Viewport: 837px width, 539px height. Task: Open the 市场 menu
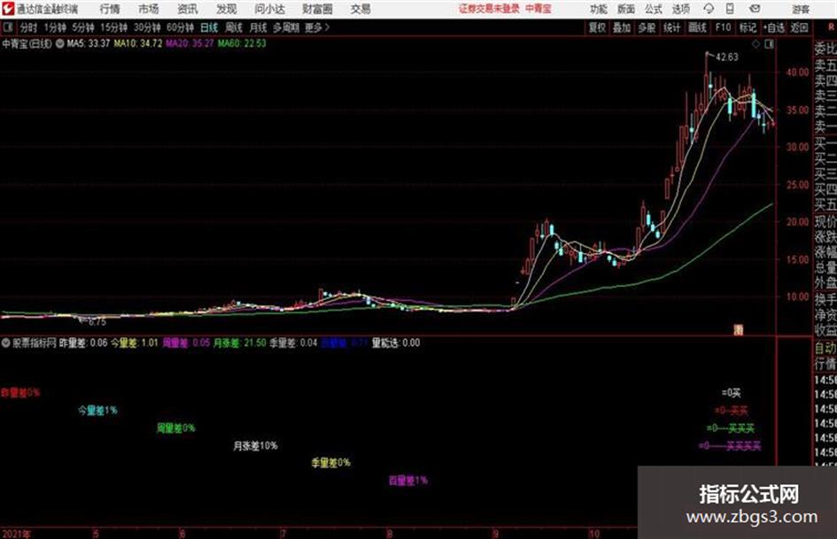coord(149,9)
